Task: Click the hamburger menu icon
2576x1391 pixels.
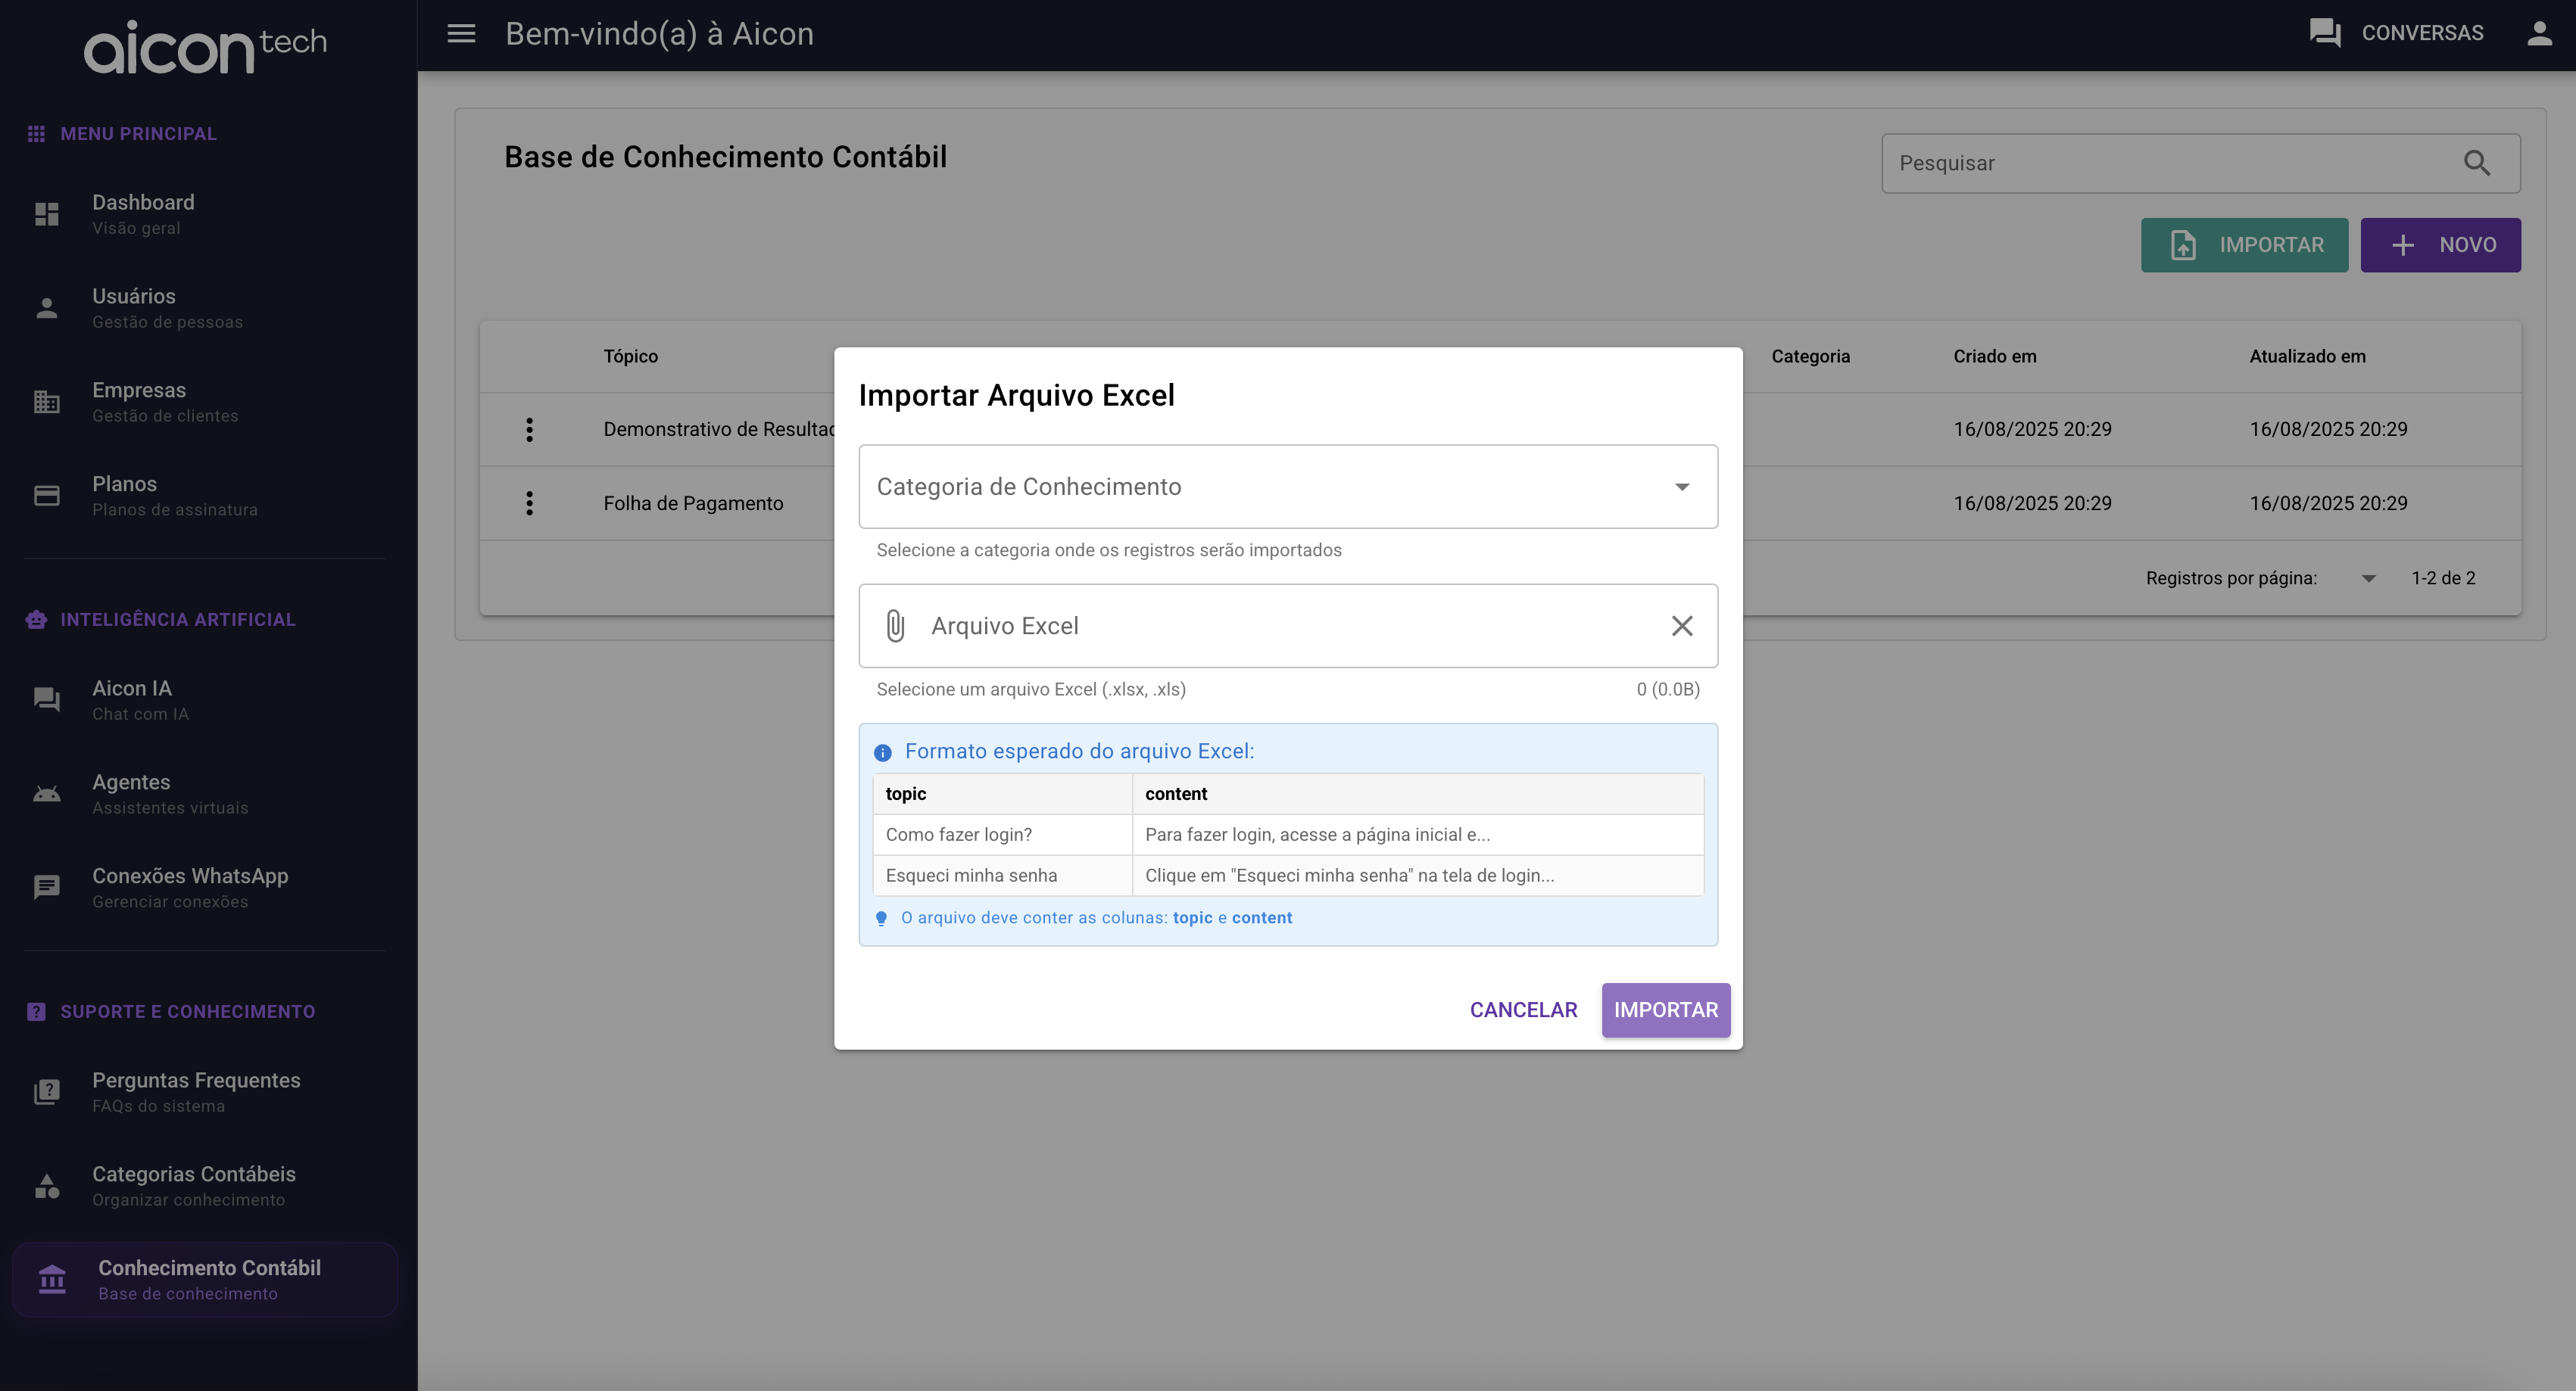Action: 461,33
